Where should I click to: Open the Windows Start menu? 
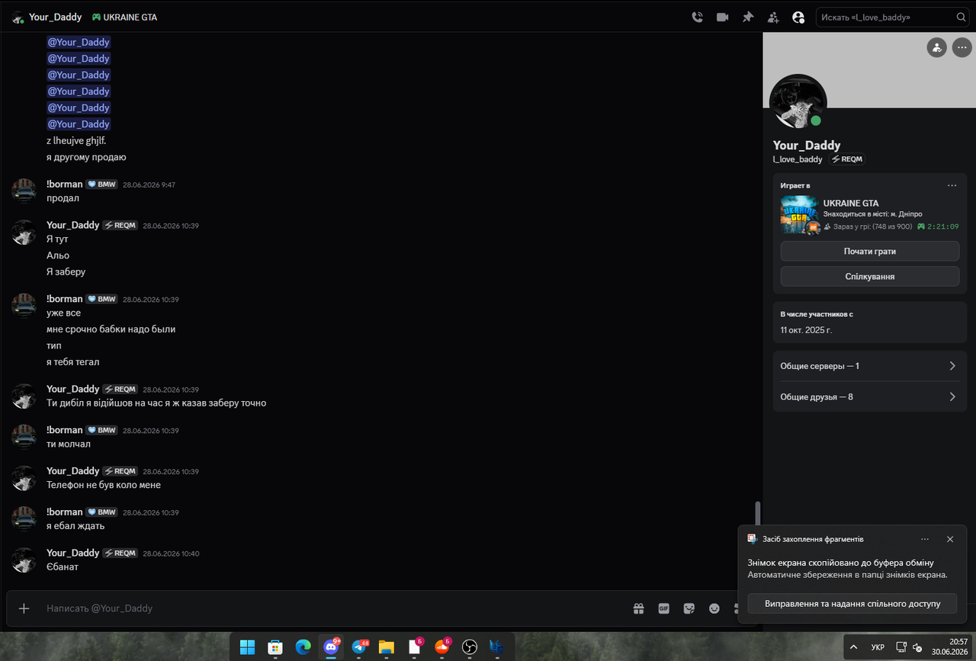pyautogui.click(x=248, y=647)
